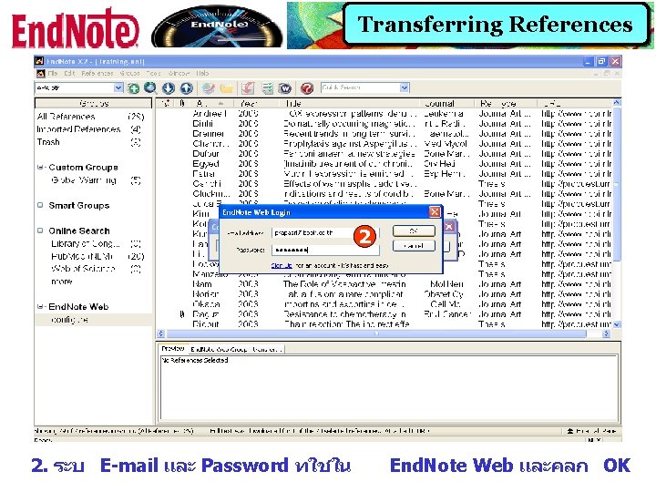Click the Find Full Text toolbar icon

click(208, 87)
